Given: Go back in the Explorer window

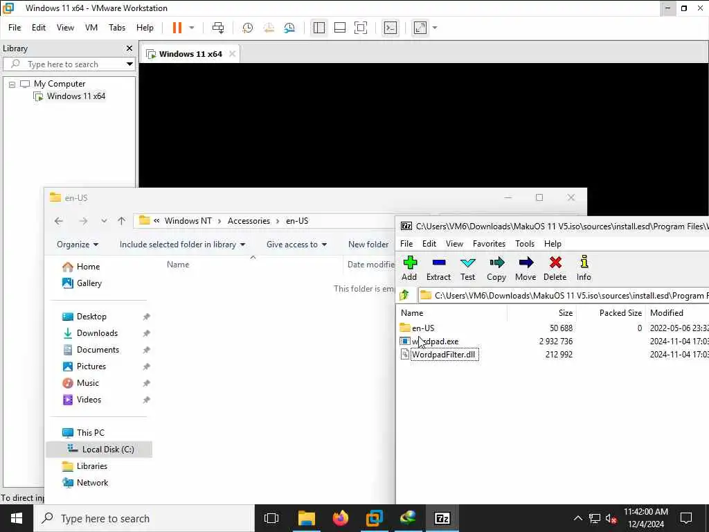Looking at the screenshot, I should click(59, 221).
